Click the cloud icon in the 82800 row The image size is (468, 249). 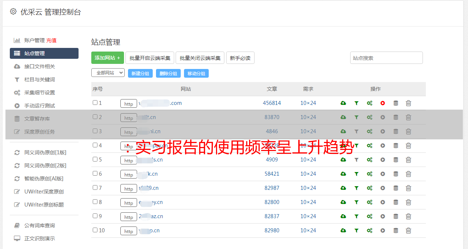[x=343, y=202]
